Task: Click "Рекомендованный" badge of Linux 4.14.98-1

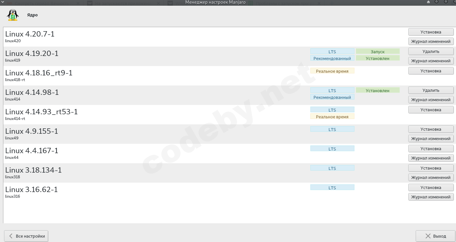Action: click(x=332, y=97)
